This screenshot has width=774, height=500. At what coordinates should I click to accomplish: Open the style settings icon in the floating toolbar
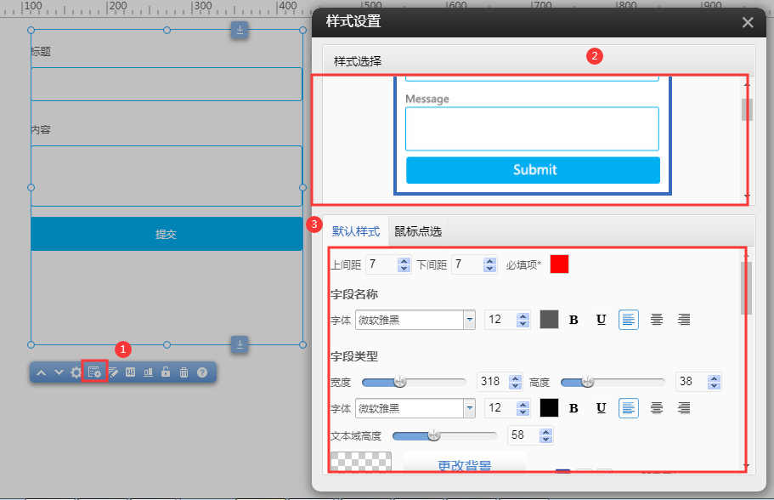pos(94,372)
